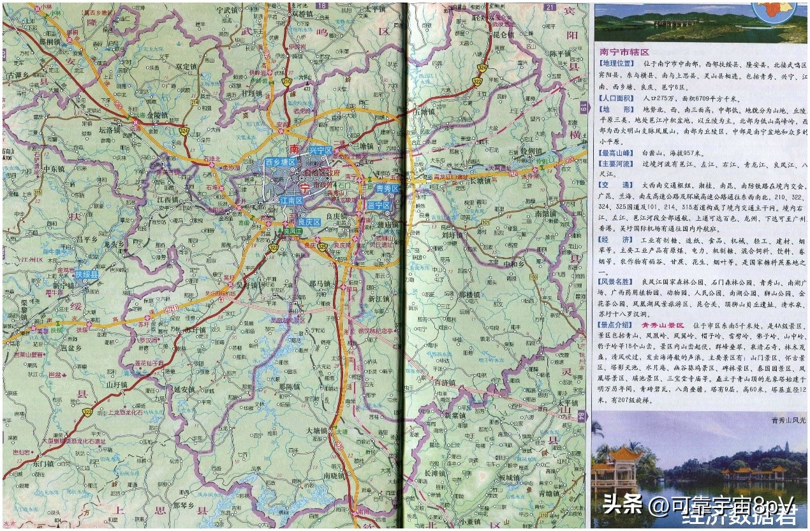Click the 325 road shield near 江南区
The height and width of the screenshot is (531, 810).
(323, 247)
